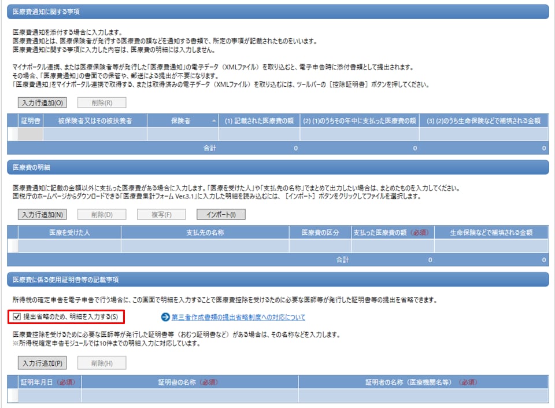555x408 pixels.
Task: Click the 支払った医療費の額 input cell
Action: pos(392,246)
